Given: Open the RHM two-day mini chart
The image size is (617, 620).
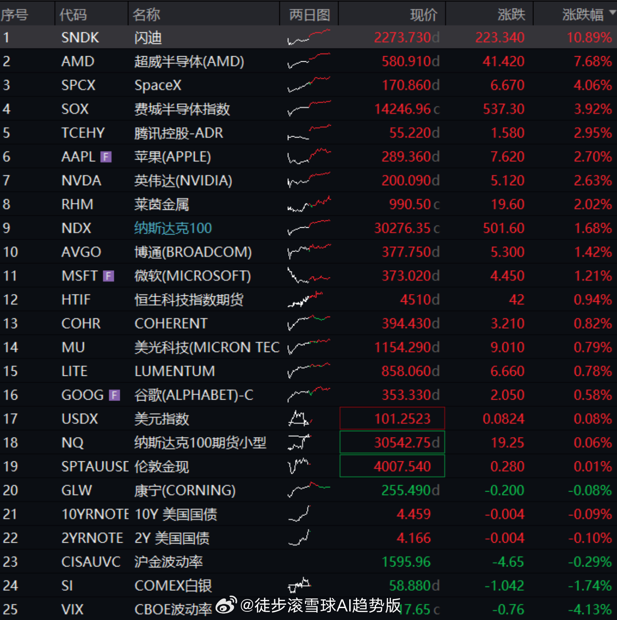Looking at the screenshot, I should pyautogui.click(x=309, y=204).
